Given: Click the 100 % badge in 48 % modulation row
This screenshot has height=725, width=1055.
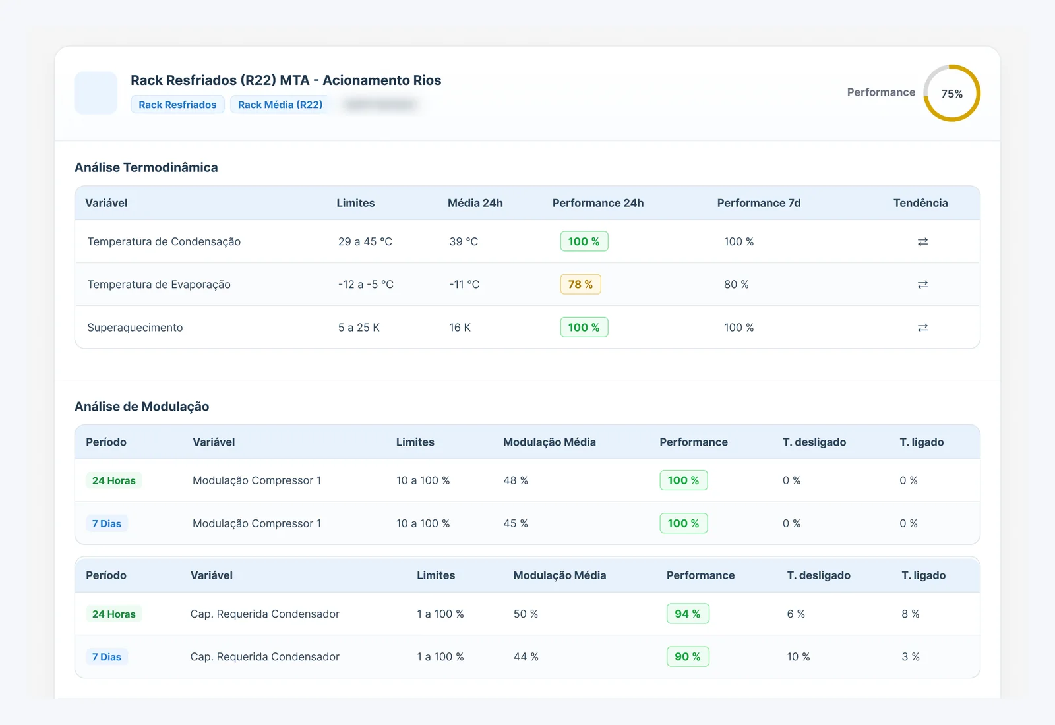Looking at the screenshot, I should click(x=684, y=480).
